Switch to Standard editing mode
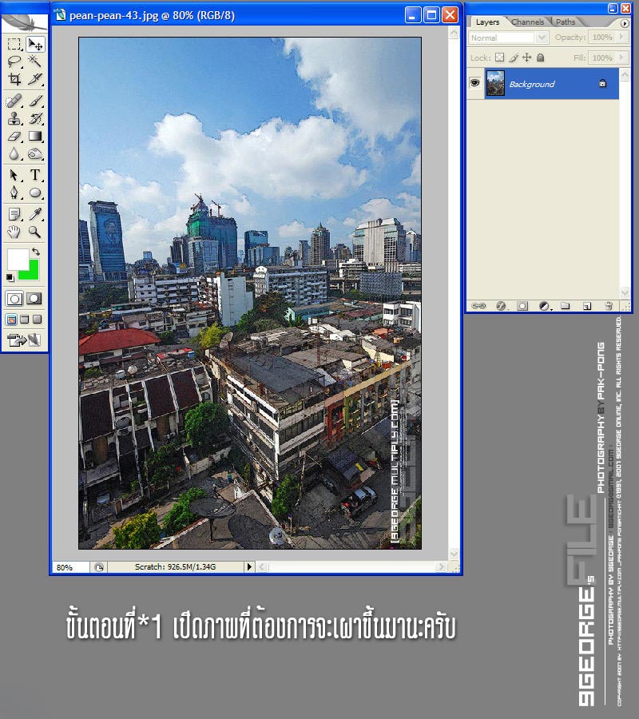This screenshot has height=719, width=639. click(x=14, y=299)
